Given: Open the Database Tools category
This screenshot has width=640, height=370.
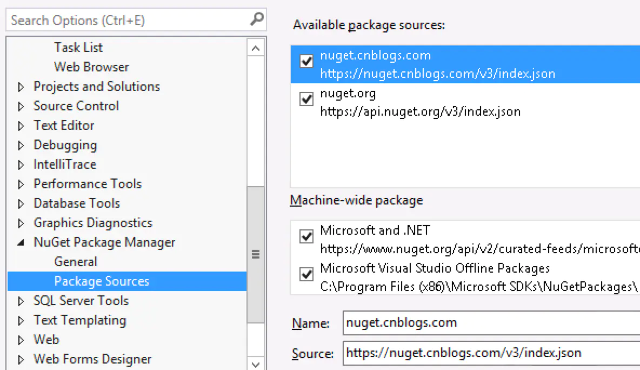Looking at the screenshot, I should [x=77, y=203].
